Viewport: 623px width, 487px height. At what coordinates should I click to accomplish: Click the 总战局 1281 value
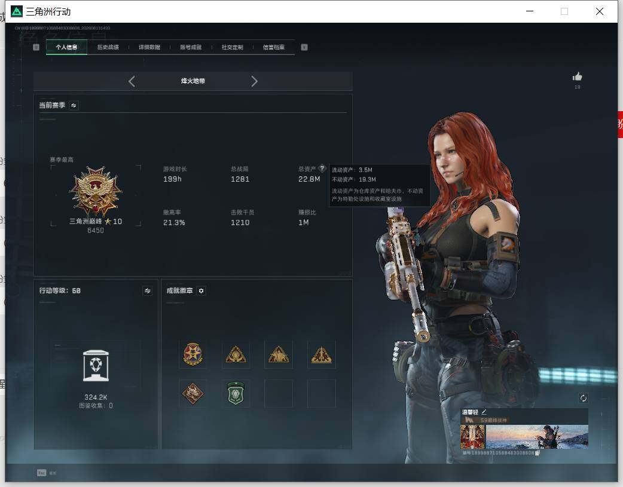pos(240,179)
